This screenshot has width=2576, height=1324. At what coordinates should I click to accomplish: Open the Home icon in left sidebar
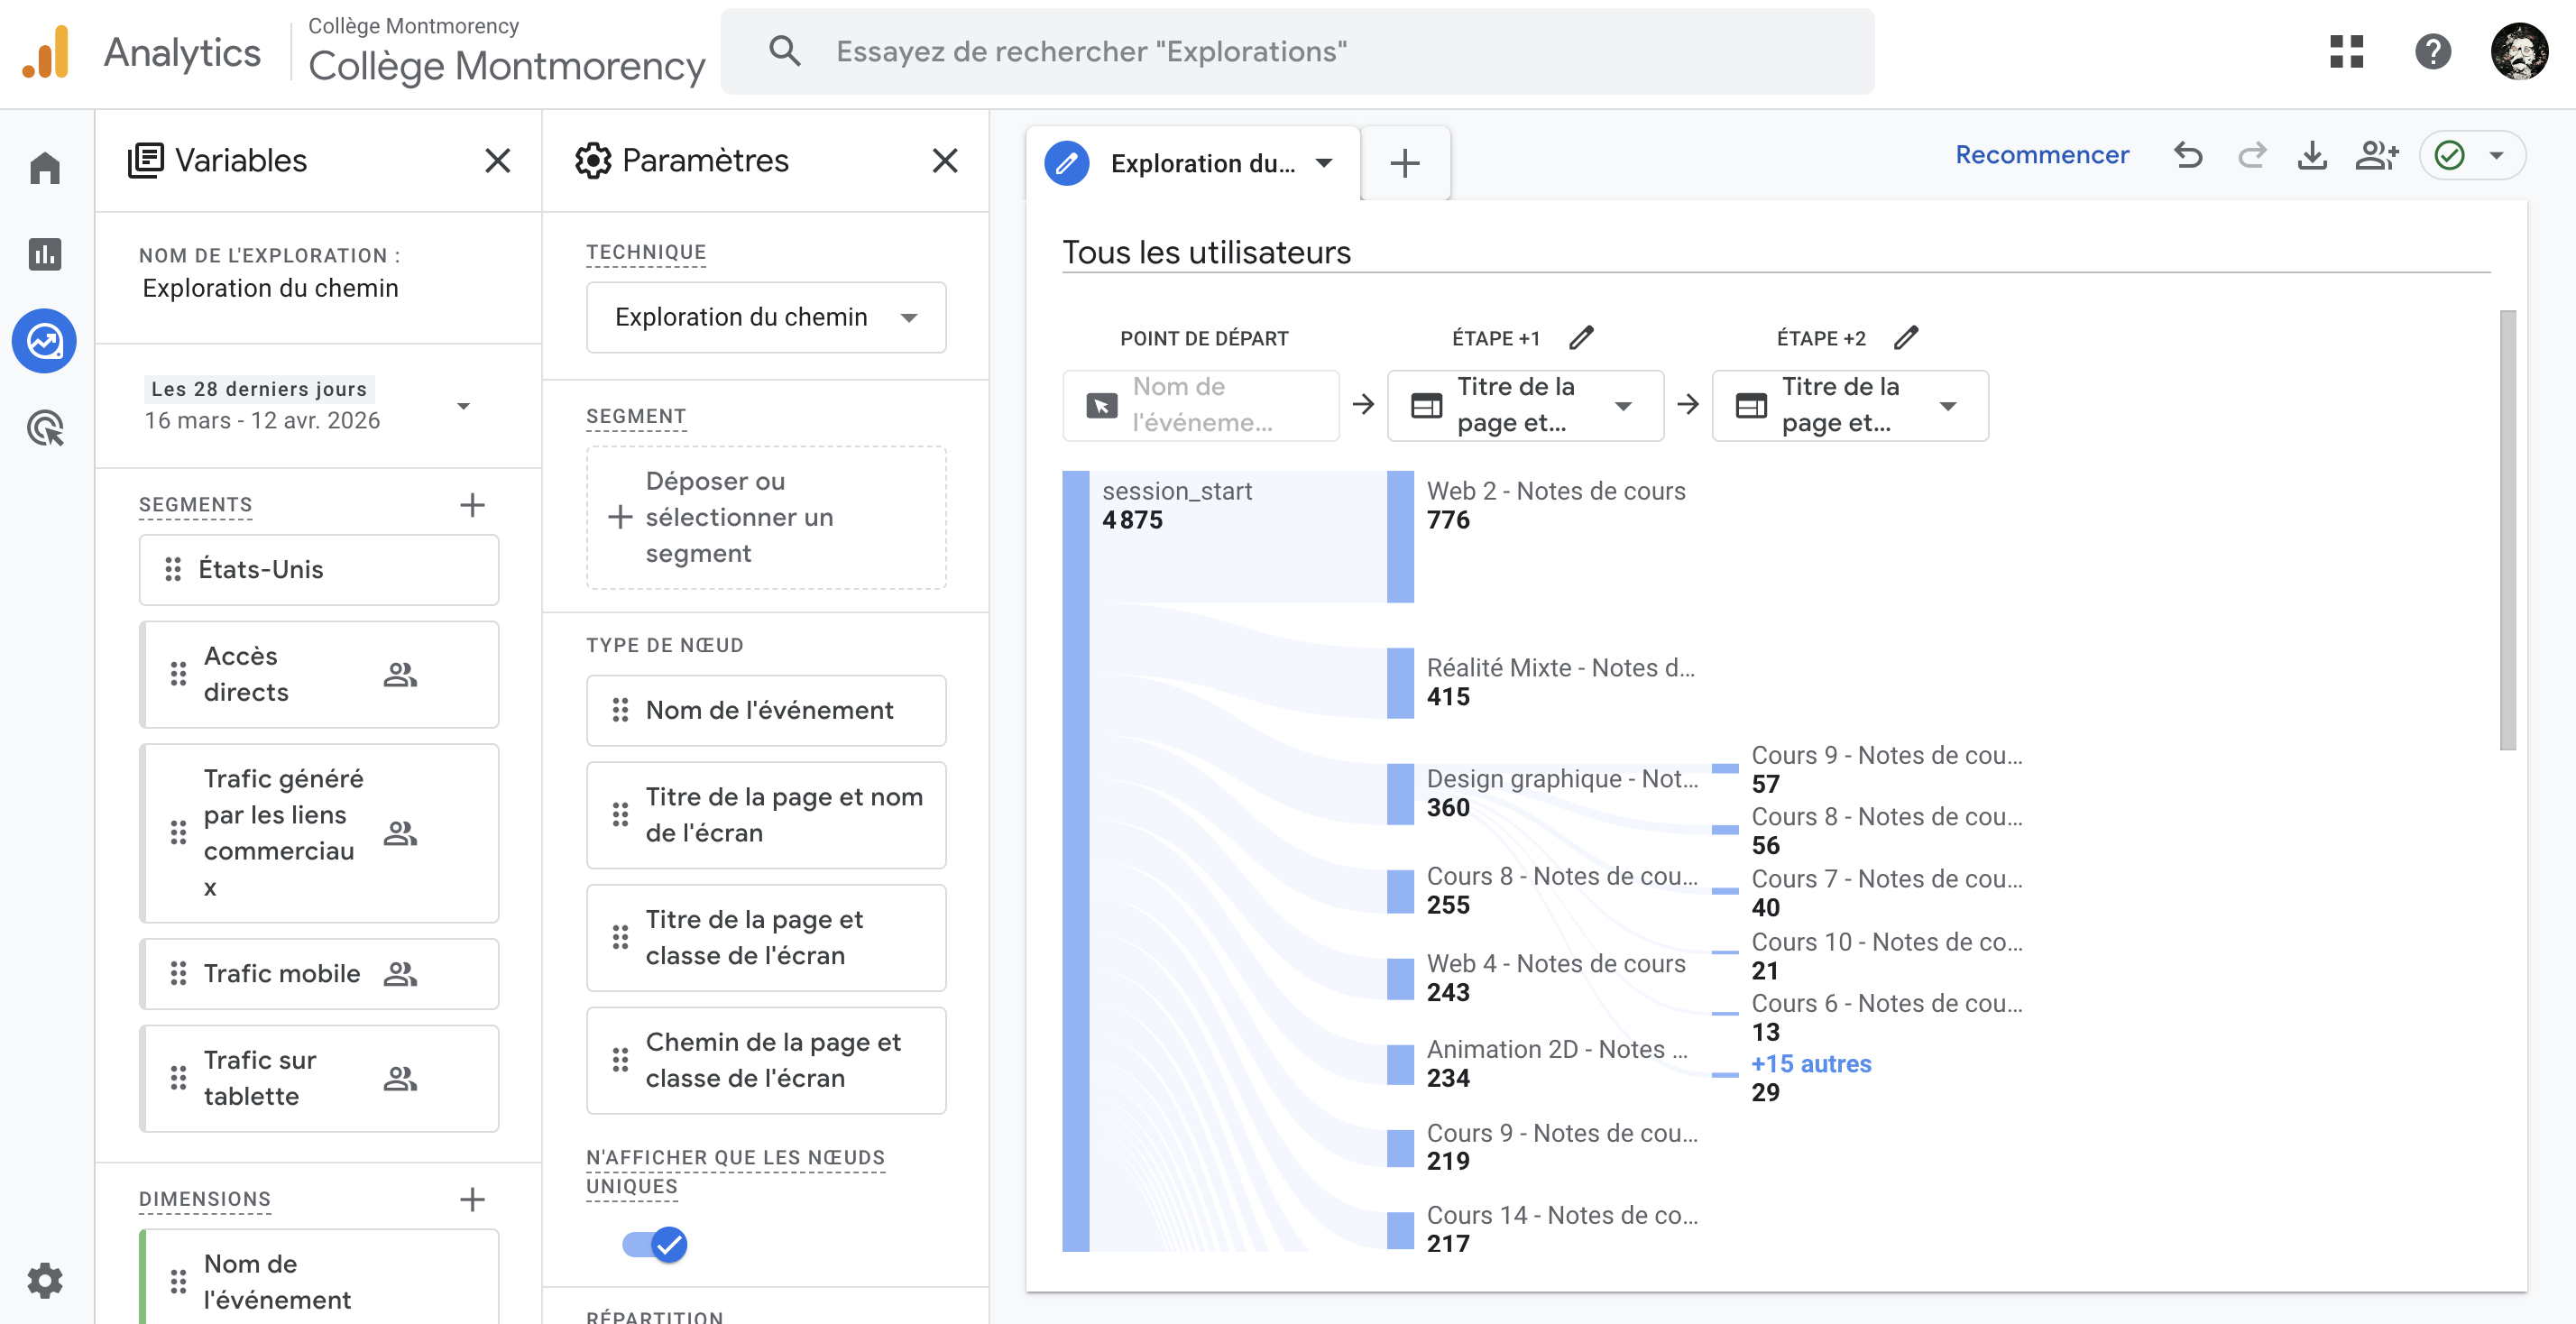[45, 167]
